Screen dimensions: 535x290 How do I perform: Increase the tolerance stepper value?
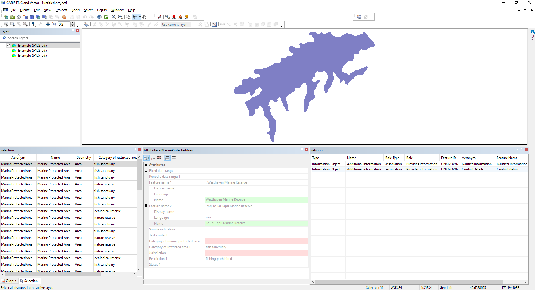pos(73,23)
